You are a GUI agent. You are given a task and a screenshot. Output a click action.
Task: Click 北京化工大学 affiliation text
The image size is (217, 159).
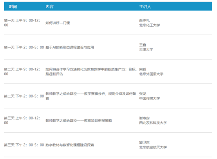(150, 25)
